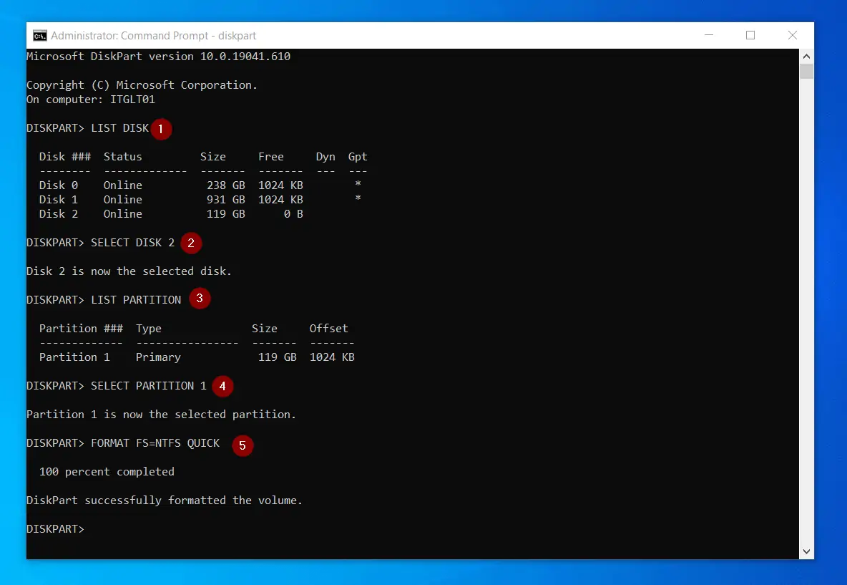Image resolution: width=847 pixels, height=585 pixels.
Task: Click the 'Microsoft DiskPart version 10.0.19041.610' line
Action: click(x=158, y=57)
